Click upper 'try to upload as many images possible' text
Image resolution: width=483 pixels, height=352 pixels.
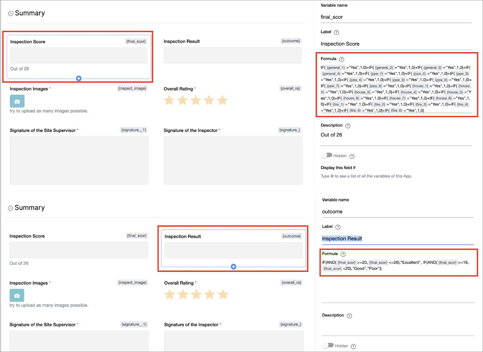[49, 111]
